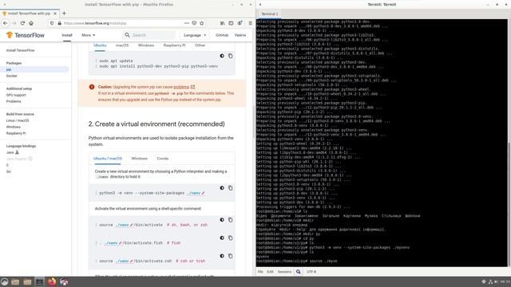The height and width of the screenshot is (287, 511).
Task: Open Java language binding link
Action: (x=10, y=152)
